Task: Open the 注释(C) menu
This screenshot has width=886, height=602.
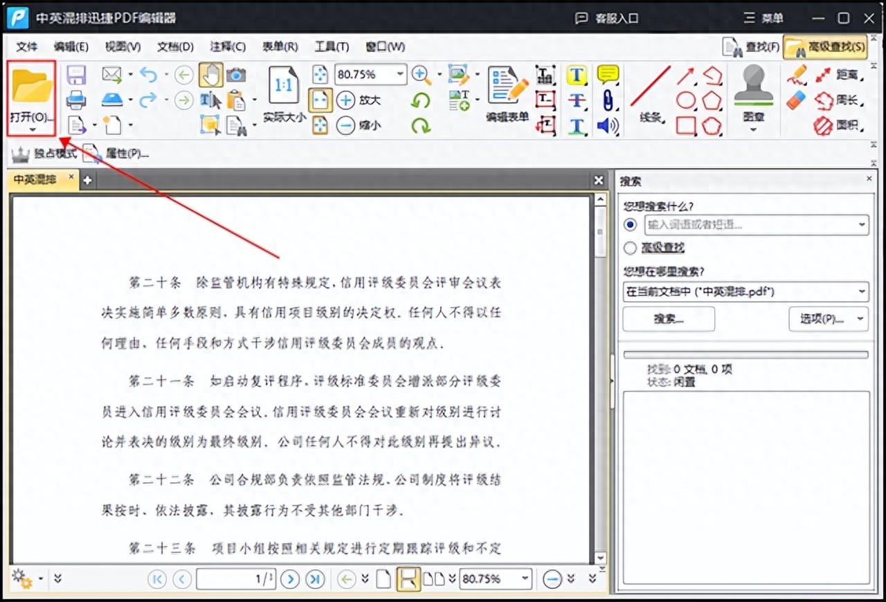Action: click(228, 46)
